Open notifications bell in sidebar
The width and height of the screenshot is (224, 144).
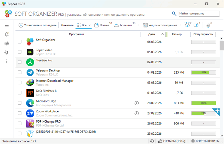pyautogui.click(x=7, y=34)
